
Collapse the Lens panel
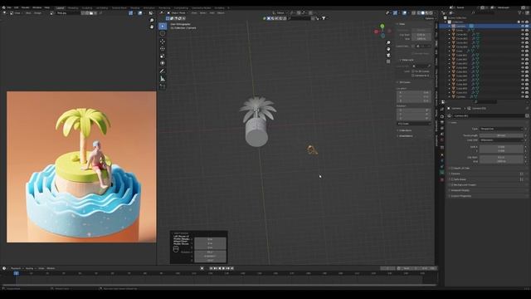[453, 123]
